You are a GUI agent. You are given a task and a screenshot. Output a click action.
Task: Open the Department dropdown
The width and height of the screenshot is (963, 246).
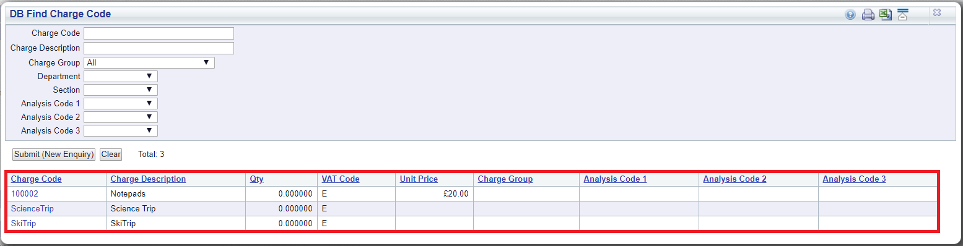click(x=121, y=76)
